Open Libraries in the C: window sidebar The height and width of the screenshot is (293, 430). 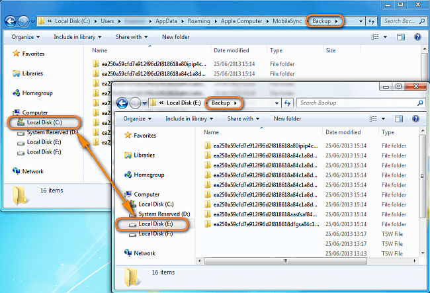pos(28,73)
